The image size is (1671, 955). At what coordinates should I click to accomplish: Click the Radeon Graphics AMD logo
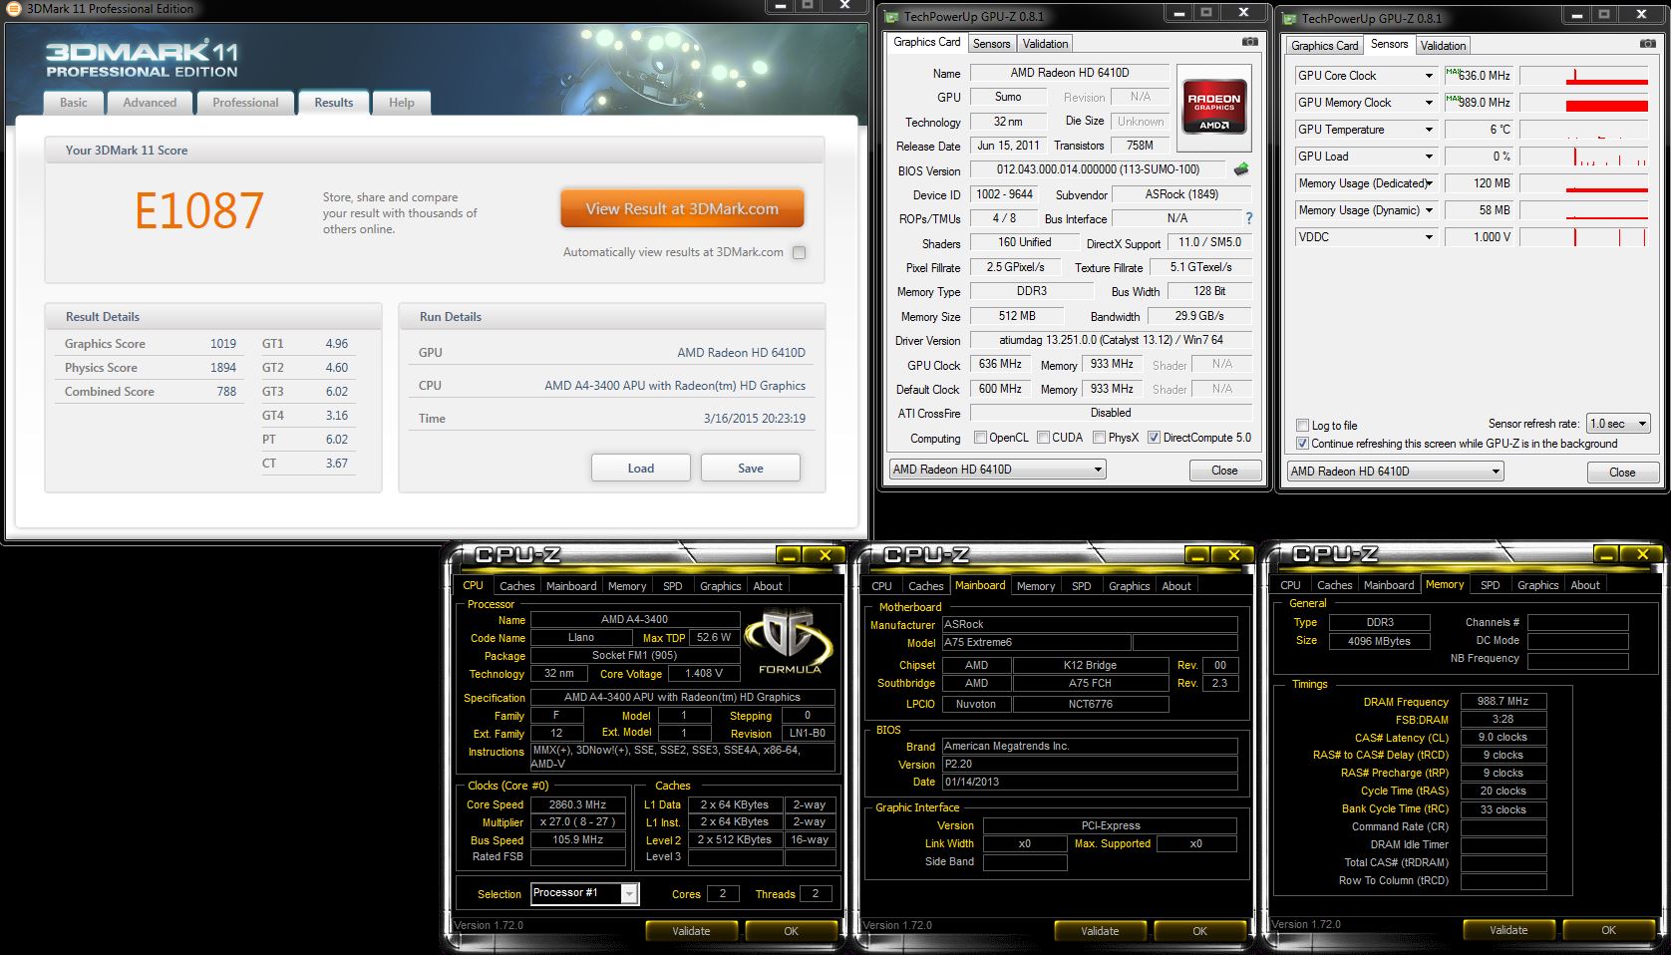[x=1213, y=106]
